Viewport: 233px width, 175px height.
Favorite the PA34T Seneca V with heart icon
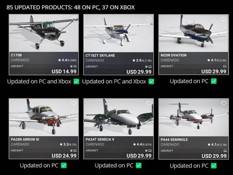[149, 104]
